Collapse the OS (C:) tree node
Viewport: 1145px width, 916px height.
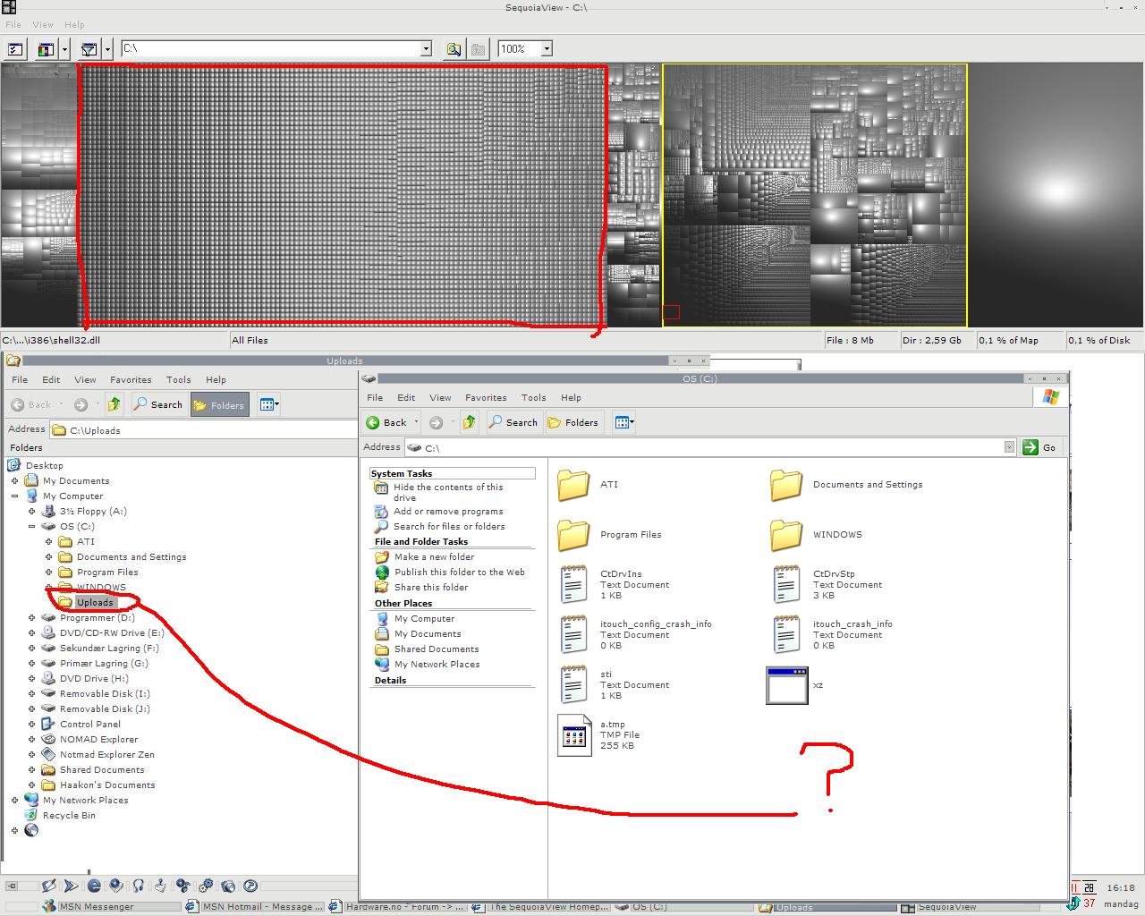tap(32, 526)
